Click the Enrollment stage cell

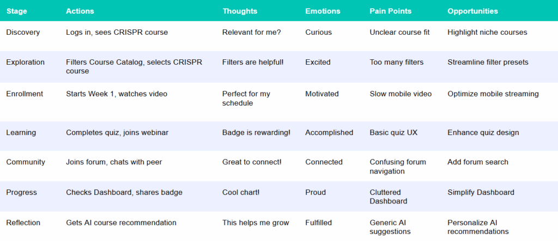coord(25,94)
